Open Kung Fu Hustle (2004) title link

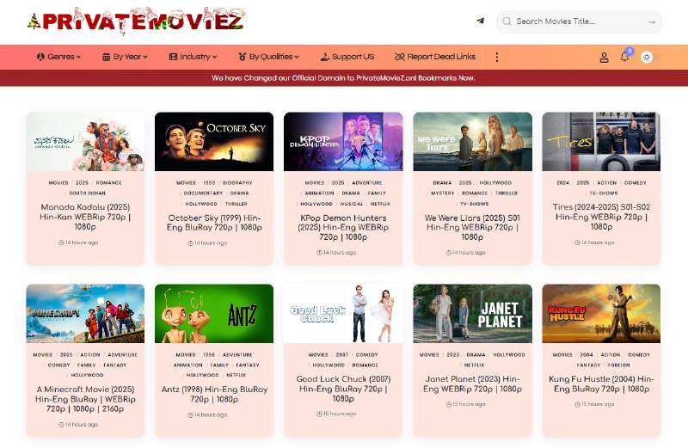coord(601,384)
